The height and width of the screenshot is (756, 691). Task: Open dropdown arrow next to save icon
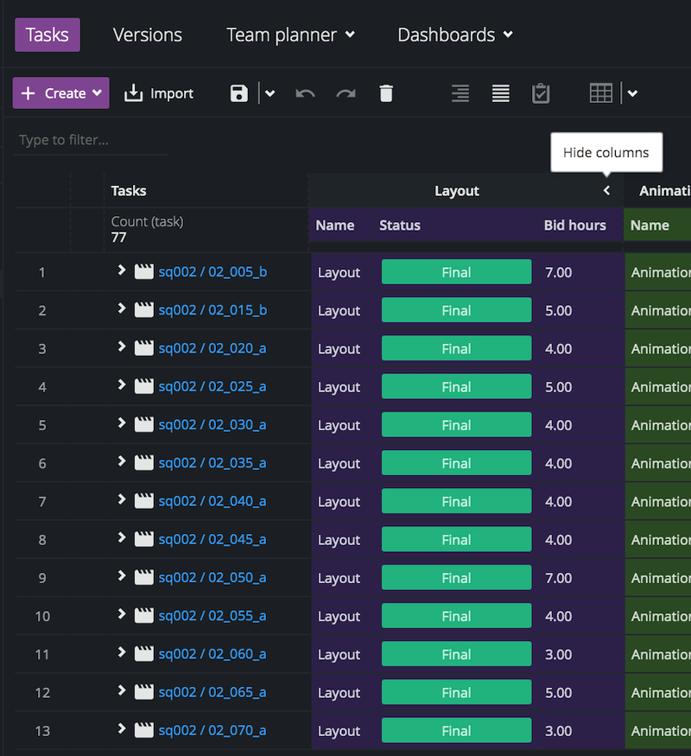coord(269,93)
